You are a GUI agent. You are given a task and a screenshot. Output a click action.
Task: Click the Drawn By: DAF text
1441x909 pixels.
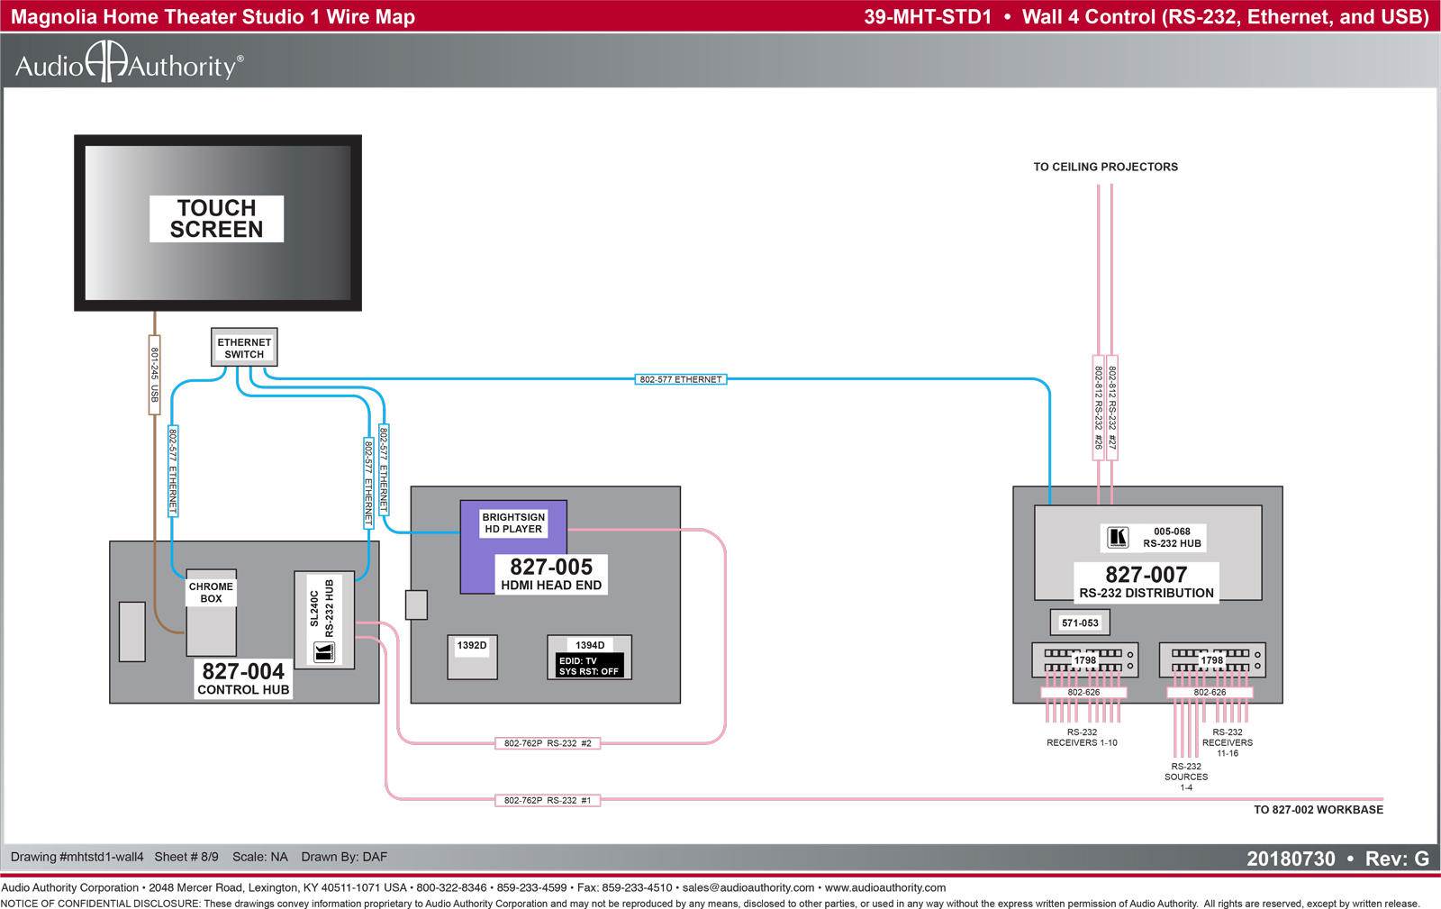pos(344,857)
